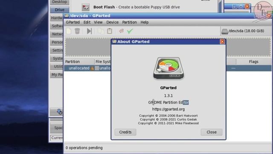Image resolution: width=273 pixels, height=154 pixels.
Task: Click the Credits button
Action: (x=125, y=132)
